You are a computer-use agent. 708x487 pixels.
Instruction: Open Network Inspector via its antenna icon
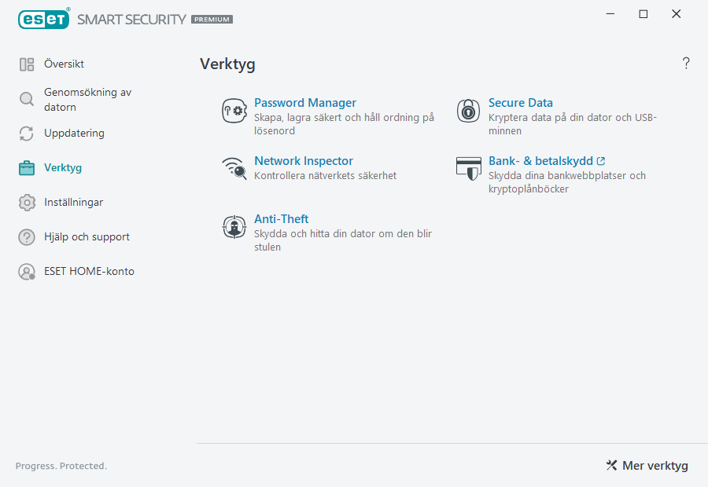(x=234, y=168)
